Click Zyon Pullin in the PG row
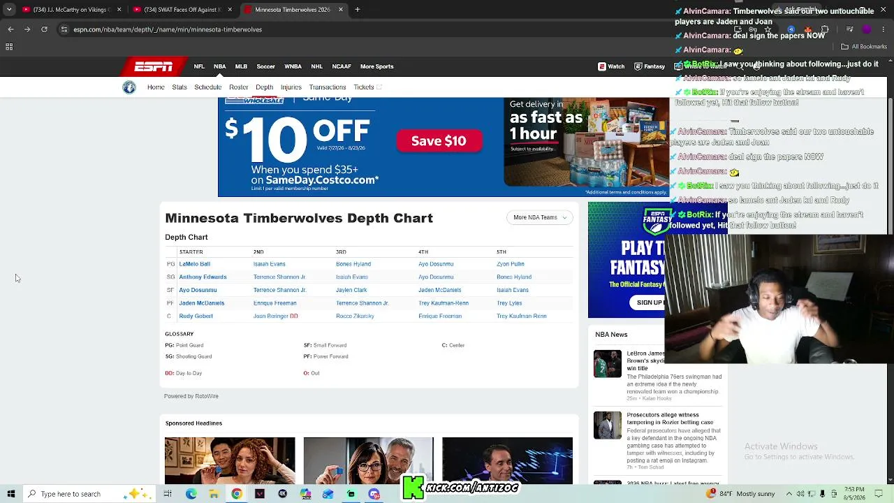The height and width of the screenshot is (503, 894). [511, 264]
